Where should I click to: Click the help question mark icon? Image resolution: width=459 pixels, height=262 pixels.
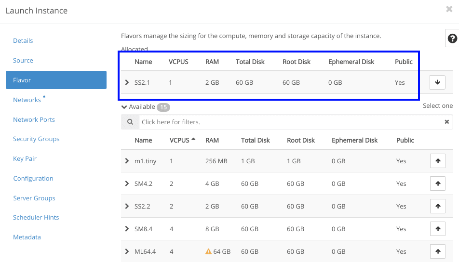[452, 39]
